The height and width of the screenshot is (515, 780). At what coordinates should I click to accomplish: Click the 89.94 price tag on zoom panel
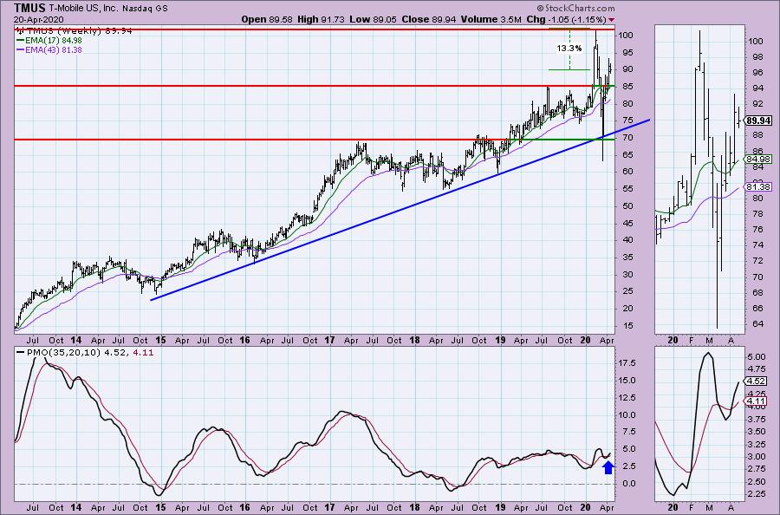point(758,121)
